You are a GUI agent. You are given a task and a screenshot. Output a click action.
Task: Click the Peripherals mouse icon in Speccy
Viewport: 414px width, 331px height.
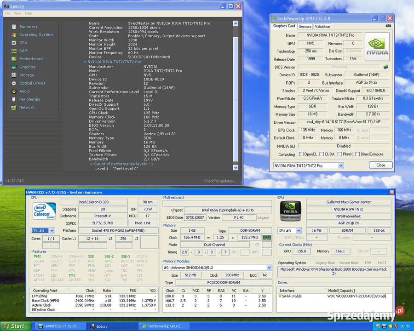click(14, 99)
